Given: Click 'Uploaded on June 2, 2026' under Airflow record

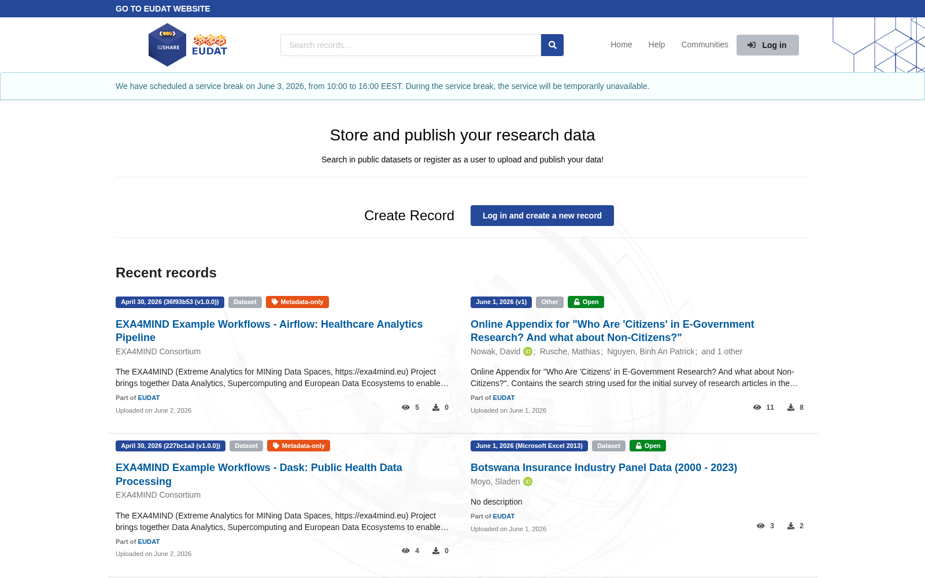Looking at the screenshot, I should tap(153, 410).
